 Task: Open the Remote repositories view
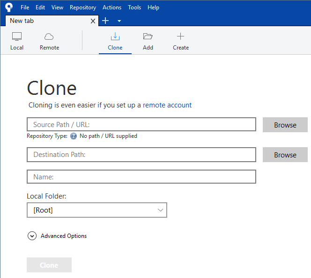[49, 42]
